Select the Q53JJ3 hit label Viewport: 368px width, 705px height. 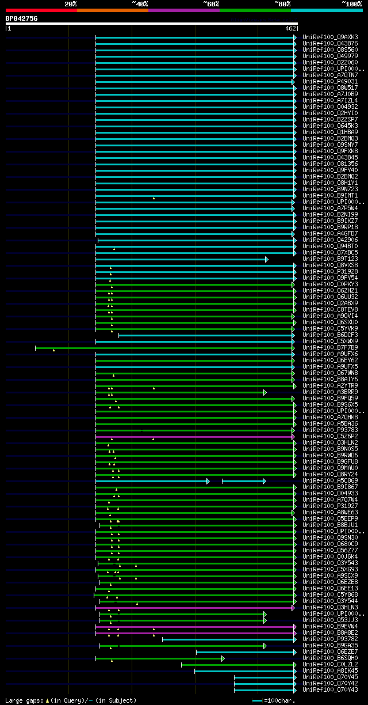click(x=330, y=620)
